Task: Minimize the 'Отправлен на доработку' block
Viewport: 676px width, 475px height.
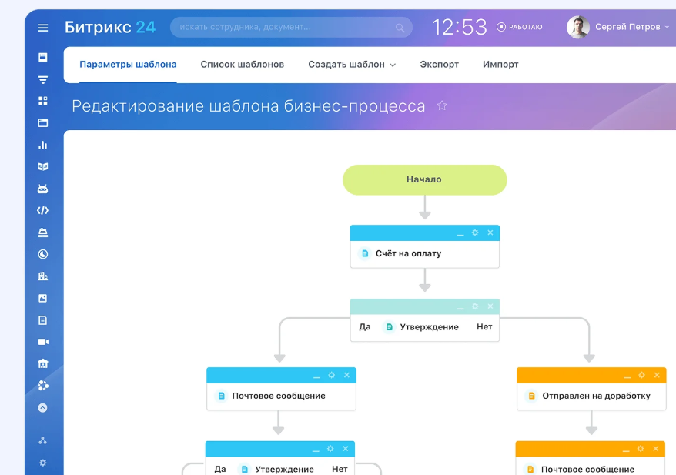Action: click(627, 375)
